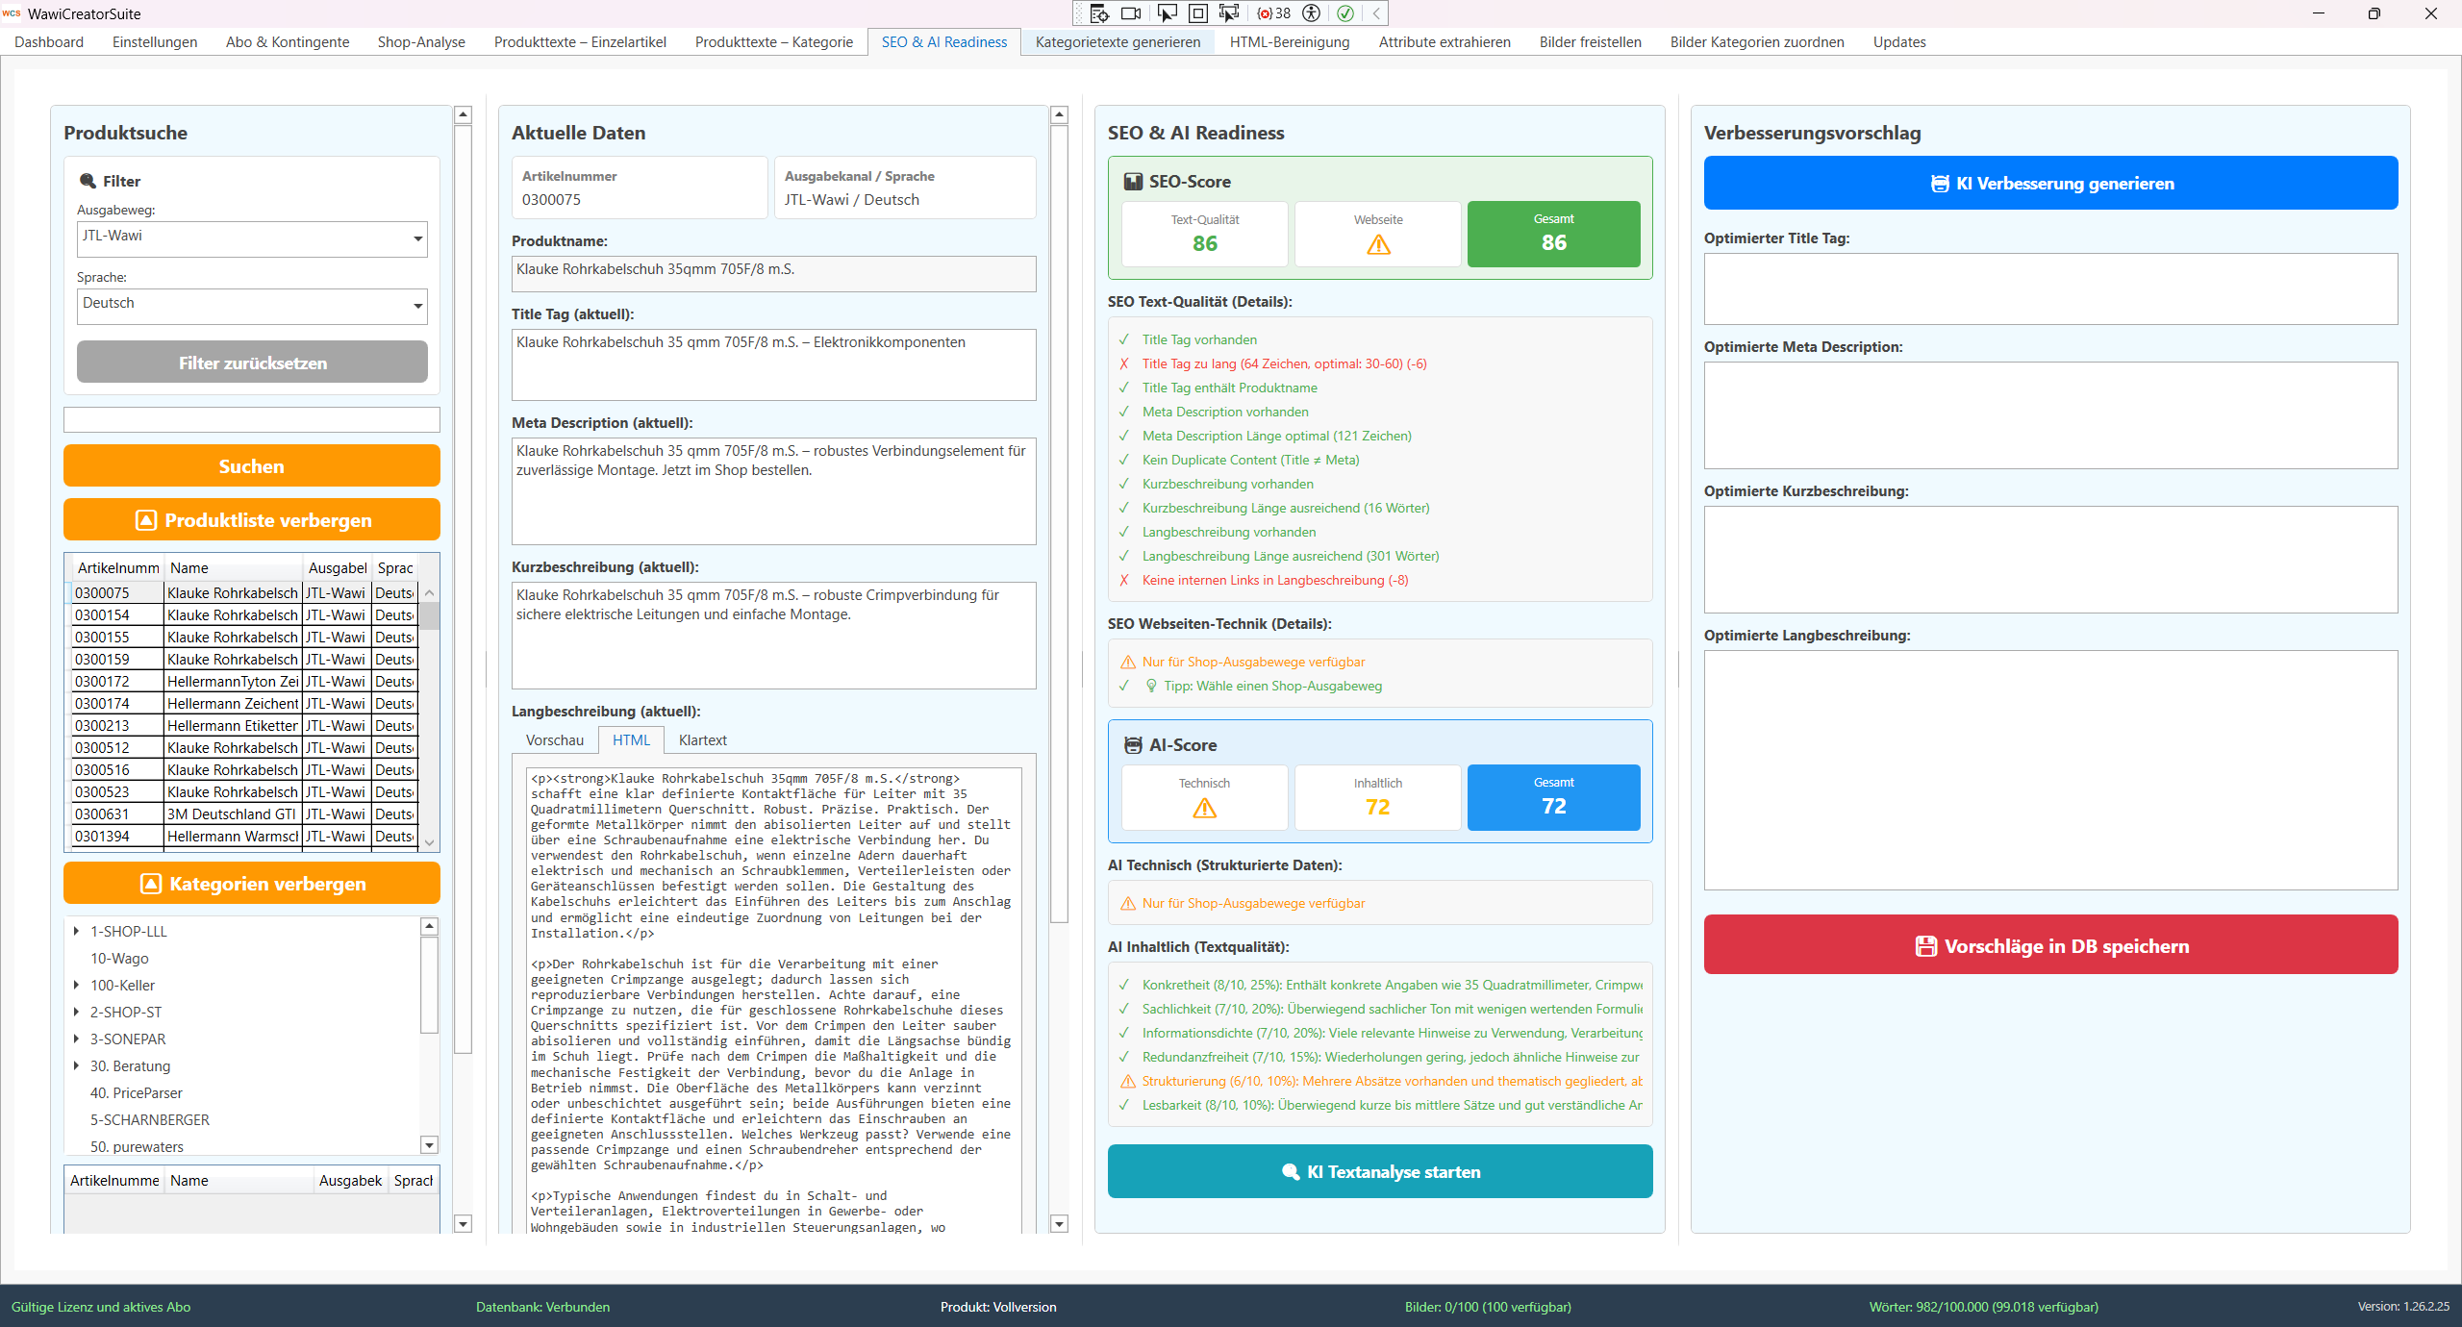The width and height of the screenshot is (2462, 1327).
Task: Expand the 2-SHOP-ST category node
Action: 77,1012
